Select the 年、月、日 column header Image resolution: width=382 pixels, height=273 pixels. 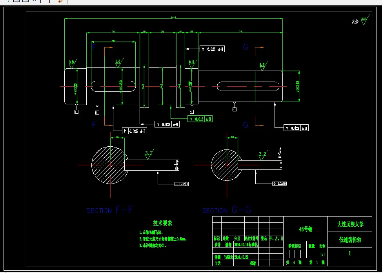(276, 238)
